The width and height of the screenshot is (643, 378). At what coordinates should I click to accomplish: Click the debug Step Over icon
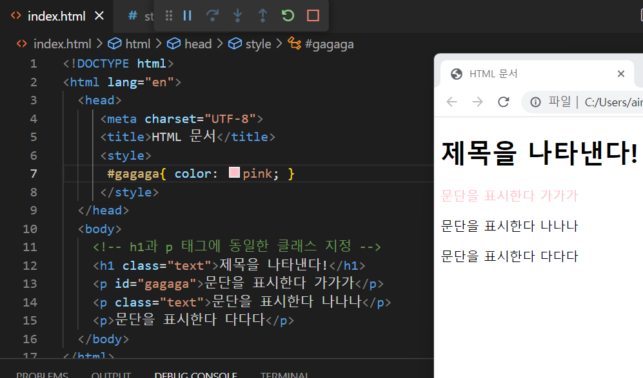click(212, 15)
